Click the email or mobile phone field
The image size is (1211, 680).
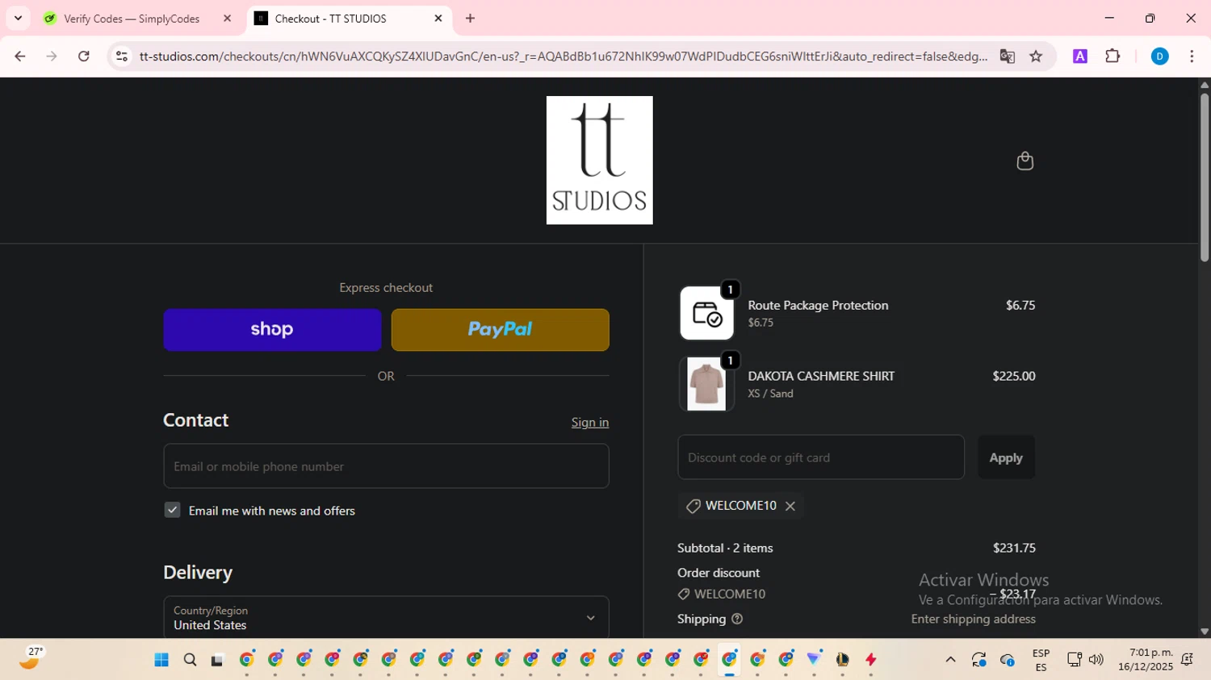click(x=386, y=466)
